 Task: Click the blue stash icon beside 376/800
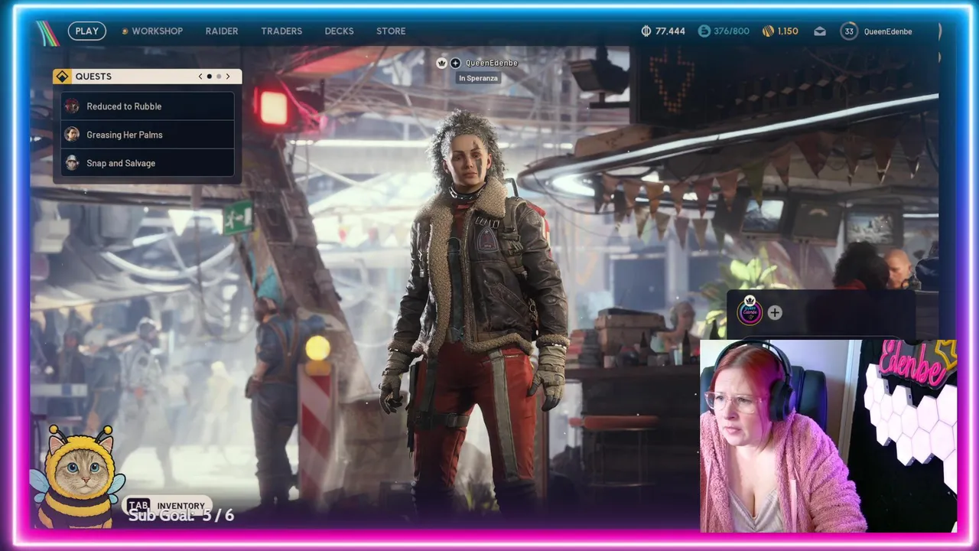coord(704,31)
